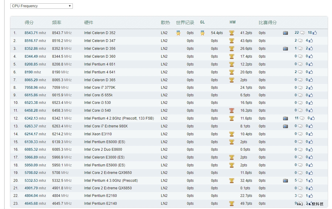Click the 得分 column header

pyautogui.click(x=29, y=22)
